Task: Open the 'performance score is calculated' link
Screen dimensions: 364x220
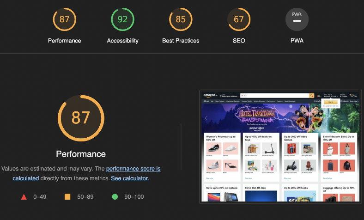Action: [133, 169]
